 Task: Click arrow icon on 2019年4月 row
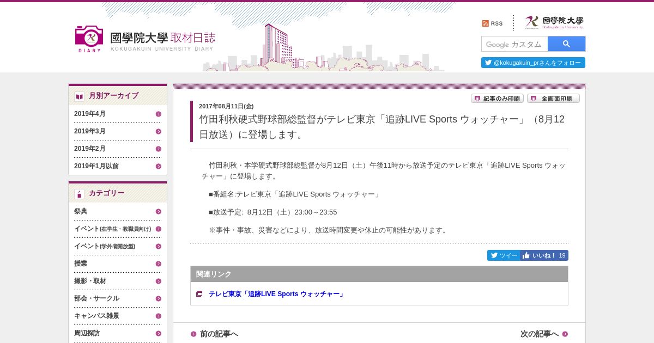[x=159, y=114]
